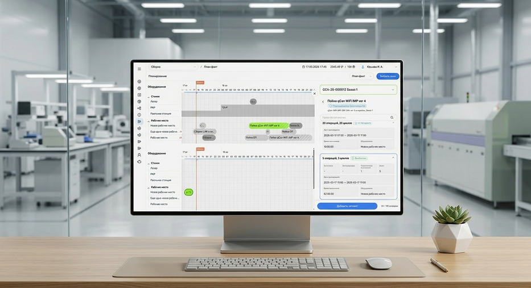Select the green Пойка qCan WiFi IMP task bar
This screenshot has width=531, height=288.
pos(267,126)
